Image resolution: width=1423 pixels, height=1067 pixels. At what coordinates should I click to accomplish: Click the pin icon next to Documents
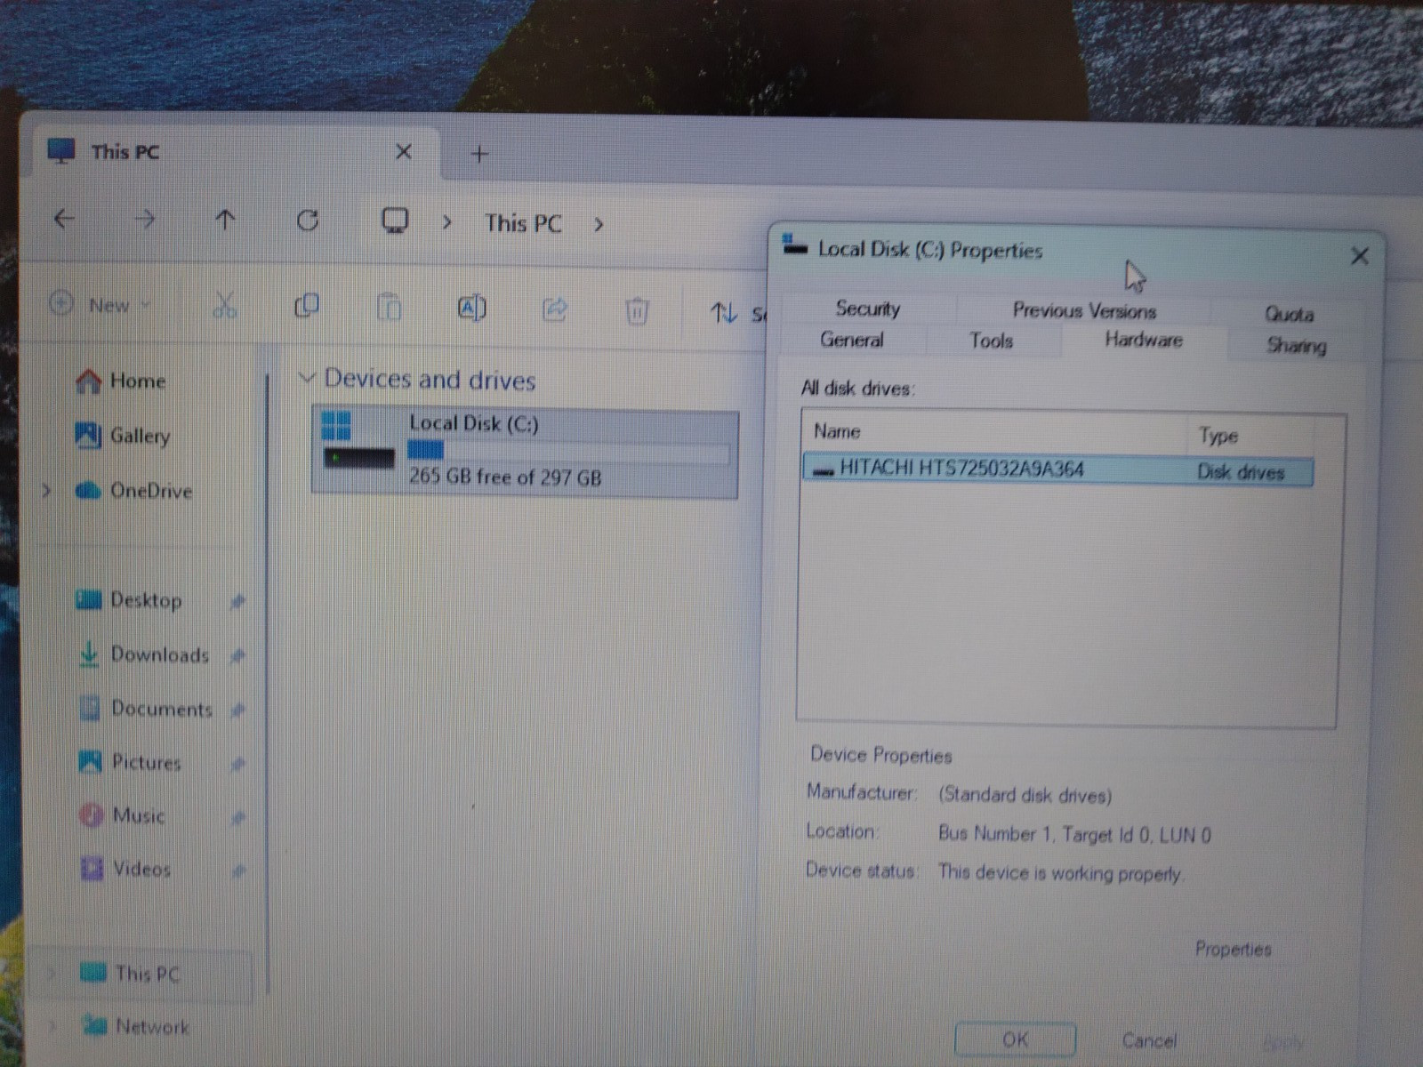[237, 710]
